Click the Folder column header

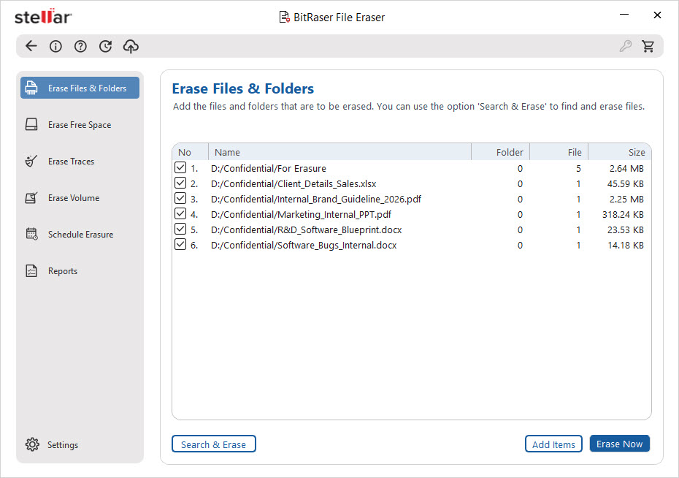click(501, 152)
